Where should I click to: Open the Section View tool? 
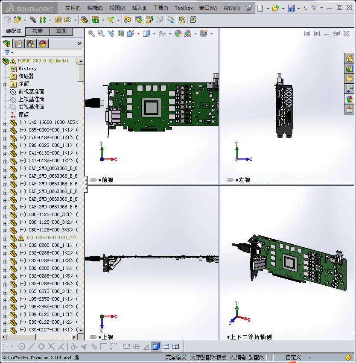121,34
